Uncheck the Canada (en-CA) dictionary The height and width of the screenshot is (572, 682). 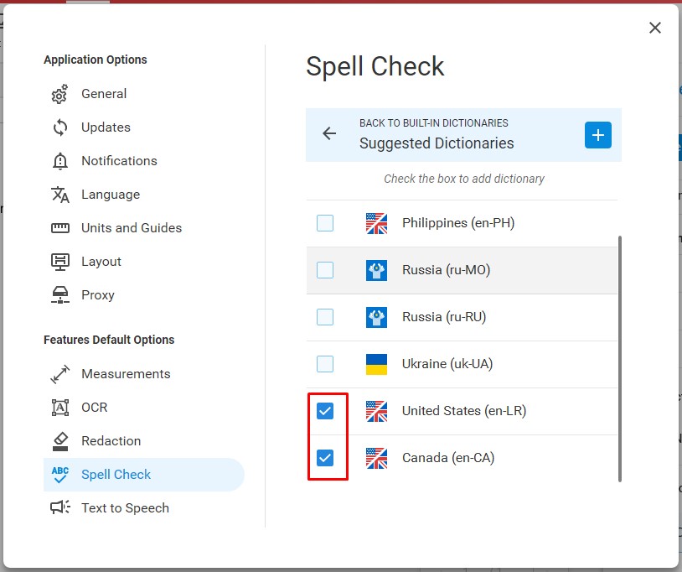(x=325, y=458)
